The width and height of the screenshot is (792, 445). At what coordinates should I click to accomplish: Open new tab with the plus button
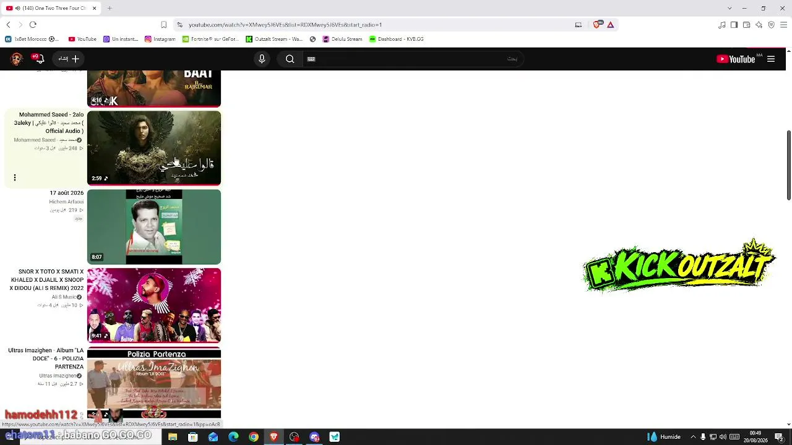(110, 8)
